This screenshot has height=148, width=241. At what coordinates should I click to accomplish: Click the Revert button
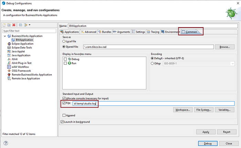pyautogui.click(x=227, y=132)
